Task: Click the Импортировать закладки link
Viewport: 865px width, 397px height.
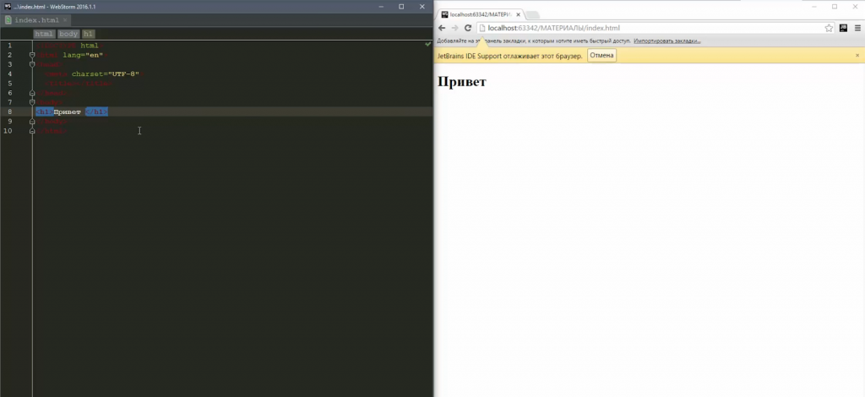Action: tap(667, 41)
